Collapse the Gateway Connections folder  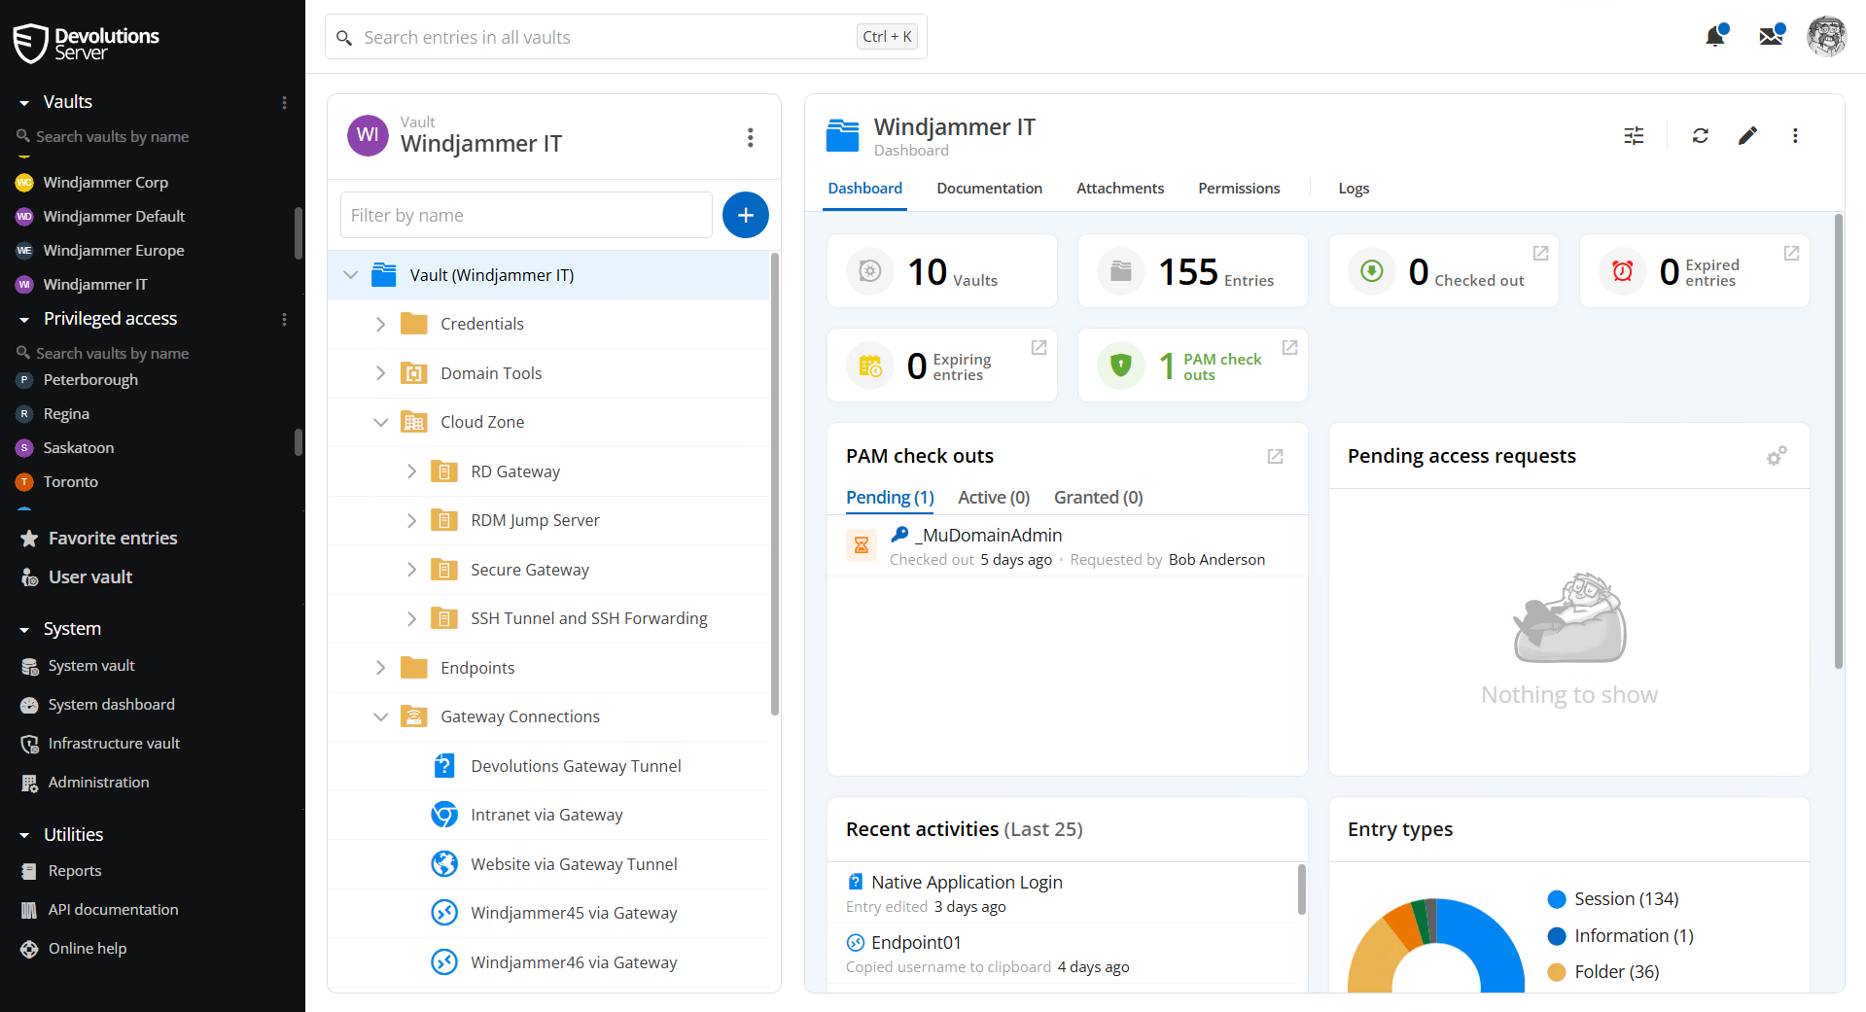pos(380,716)
